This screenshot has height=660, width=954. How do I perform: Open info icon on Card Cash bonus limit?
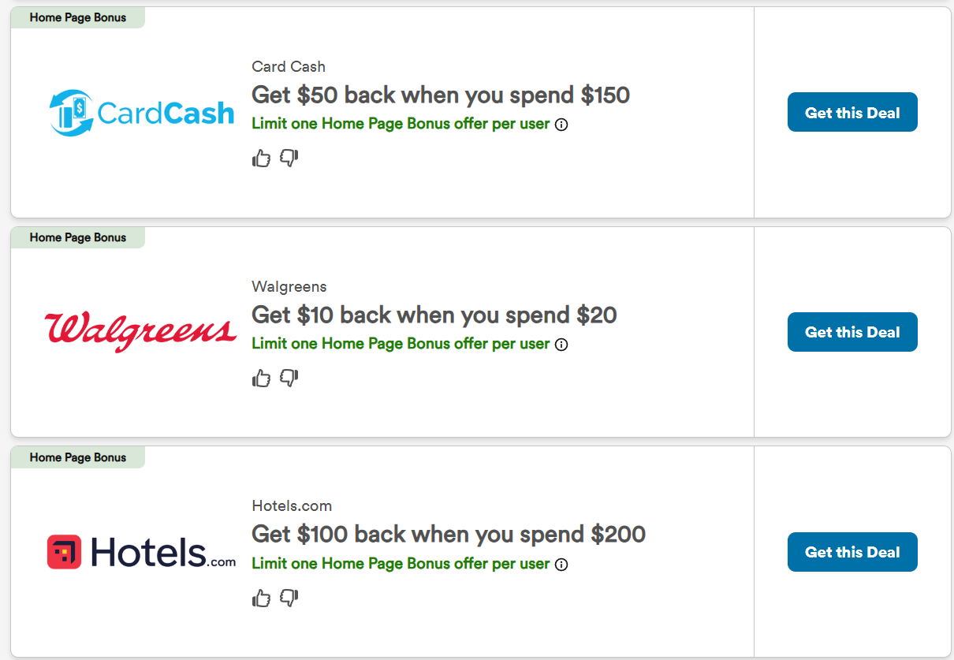561,125
